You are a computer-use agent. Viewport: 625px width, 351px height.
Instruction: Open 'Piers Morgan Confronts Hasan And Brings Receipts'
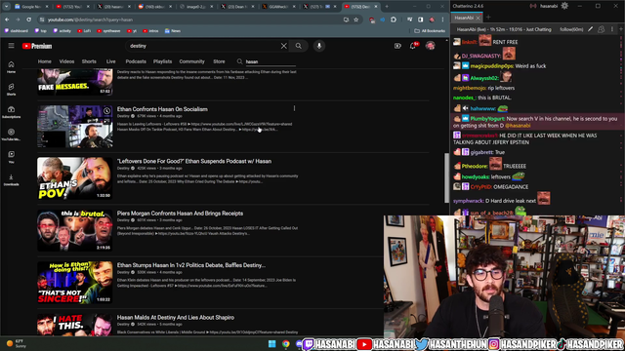pos(180,214)
